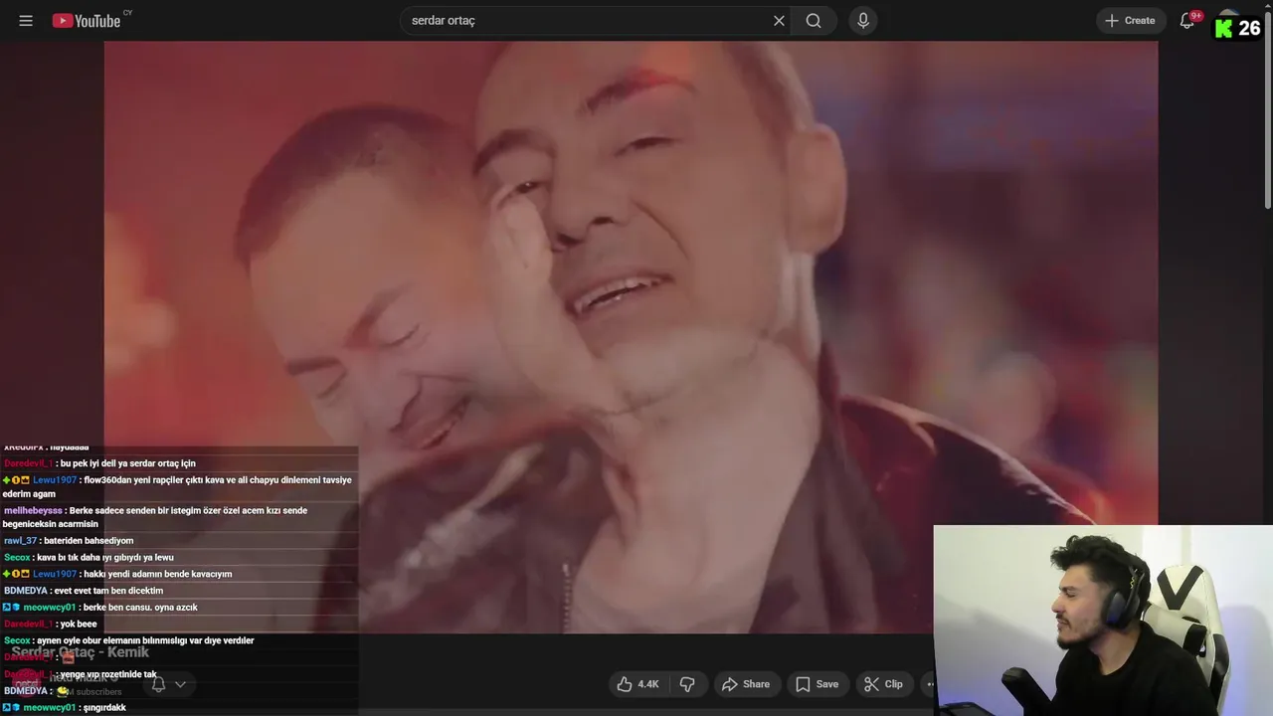Open the notifications bell at top
This screenshot has height=716, width=1273.
click(1186, 21)
